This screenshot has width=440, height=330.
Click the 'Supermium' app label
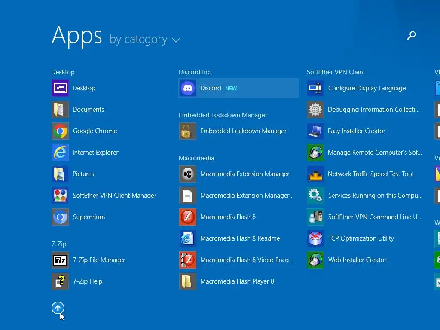click(89, 217)
